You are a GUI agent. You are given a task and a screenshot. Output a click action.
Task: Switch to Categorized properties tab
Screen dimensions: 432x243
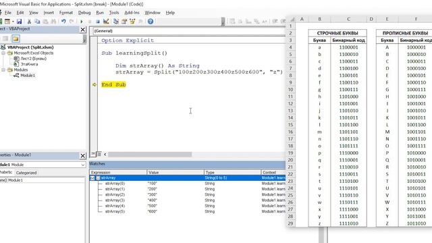(x=26, y=173)
